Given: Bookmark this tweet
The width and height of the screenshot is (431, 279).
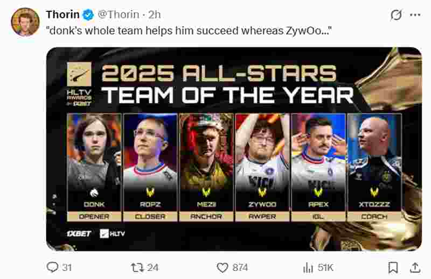Looking at the screenshot, I should pos(393,267).
